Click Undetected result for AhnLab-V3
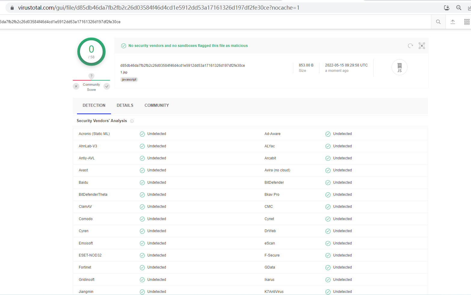Viewport: 471px width, 295px height. [x=157, y=146]
